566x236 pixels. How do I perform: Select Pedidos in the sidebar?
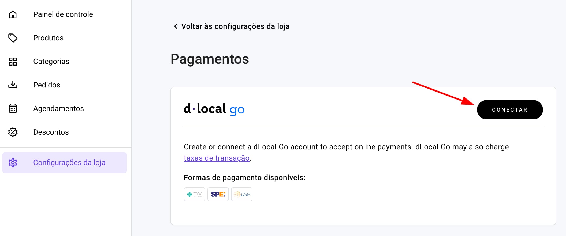tap(47, 85)
